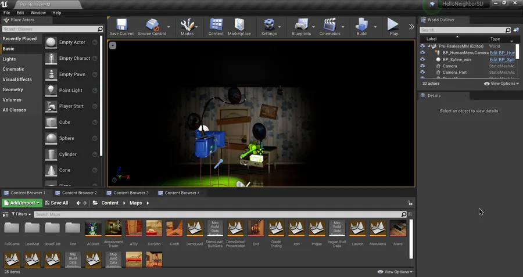The width and height of the screenshot is (523, 277).
Task: Open the Window menu
Action: 38,13
